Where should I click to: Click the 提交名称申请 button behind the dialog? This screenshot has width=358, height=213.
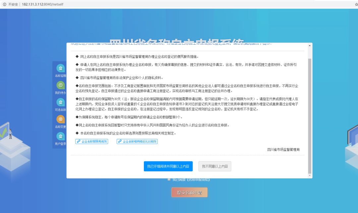pos(190,192)
